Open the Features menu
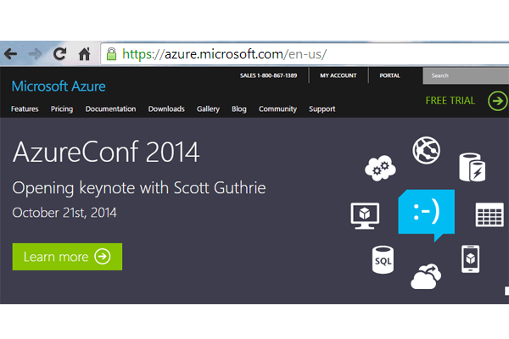Viewport: 509px width, 339px height. click(25, 109)
